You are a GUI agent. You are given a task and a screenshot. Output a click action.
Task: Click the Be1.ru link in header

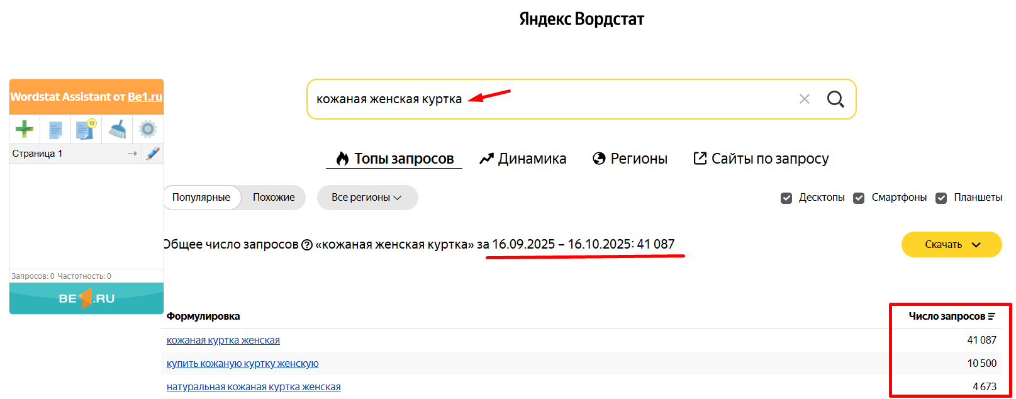(x=145, y=97)
